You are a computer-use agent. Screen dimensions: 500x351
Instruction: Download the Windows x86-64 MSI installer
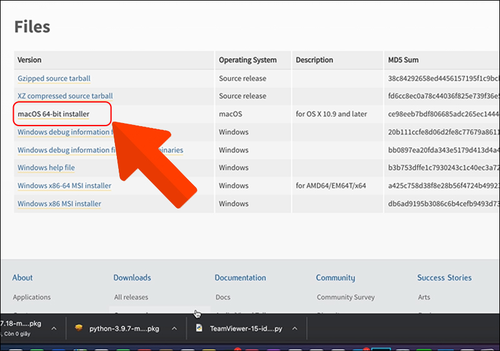64,185
